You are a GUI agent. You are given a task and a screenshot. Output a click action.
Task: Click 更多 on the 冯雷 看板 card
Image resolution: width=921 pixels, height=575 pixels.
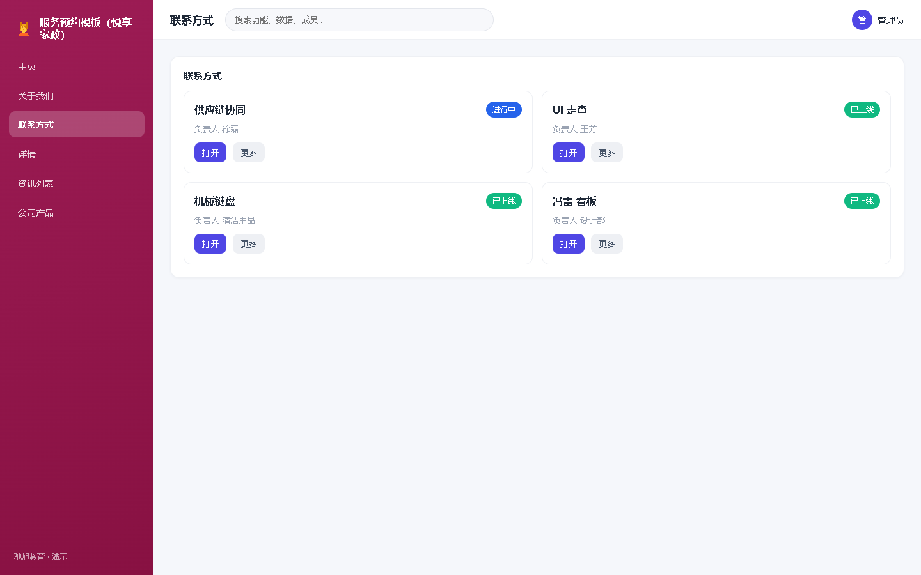607,244
